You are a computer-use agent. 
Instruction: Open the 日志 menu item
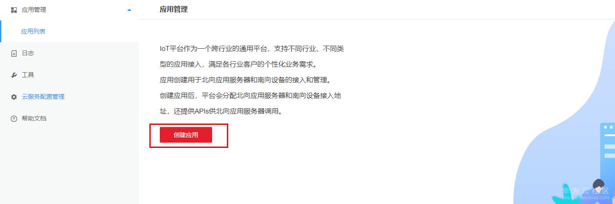pos(70,53)
